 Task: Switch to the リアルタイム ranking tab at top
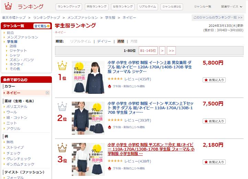tap(147, 7)
